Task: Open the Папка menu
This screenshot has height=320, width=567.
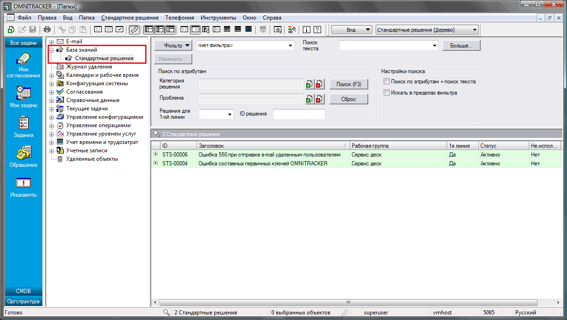Action: tap(87, 18)
